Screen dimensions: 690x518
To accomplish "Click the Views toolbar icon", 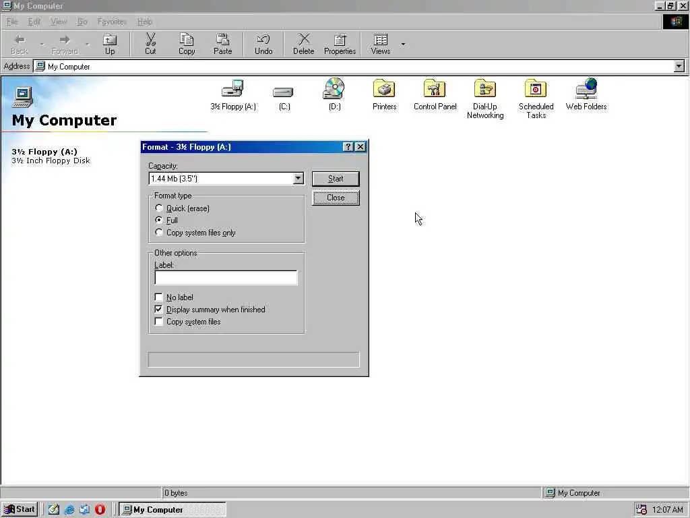I will click(x=381, y=45).
